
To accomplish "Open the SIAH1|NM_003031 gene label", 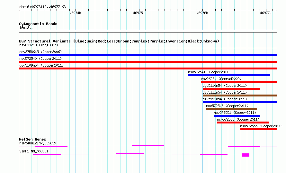I will coord(34,151).
